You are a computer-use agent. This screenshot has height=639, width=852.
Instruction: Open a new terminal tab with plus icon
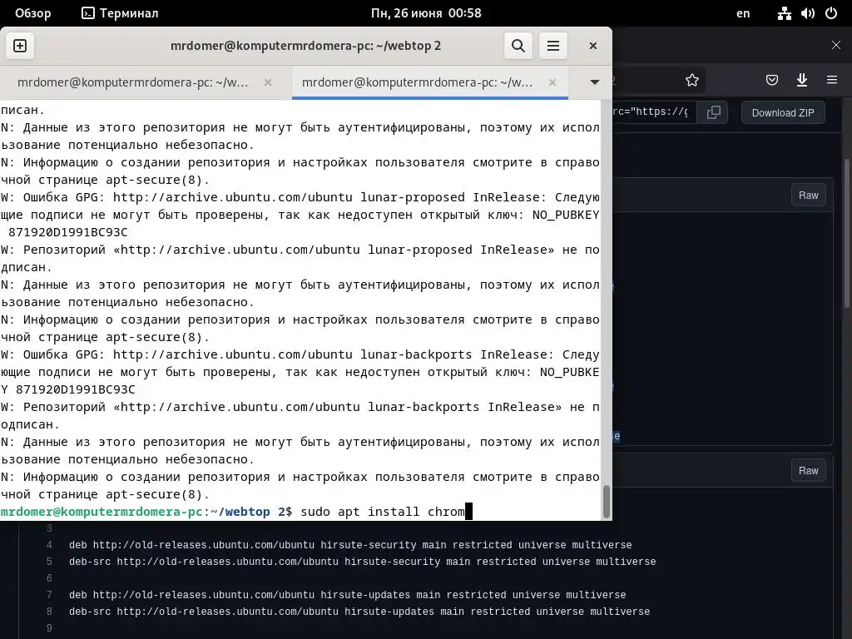20,46
